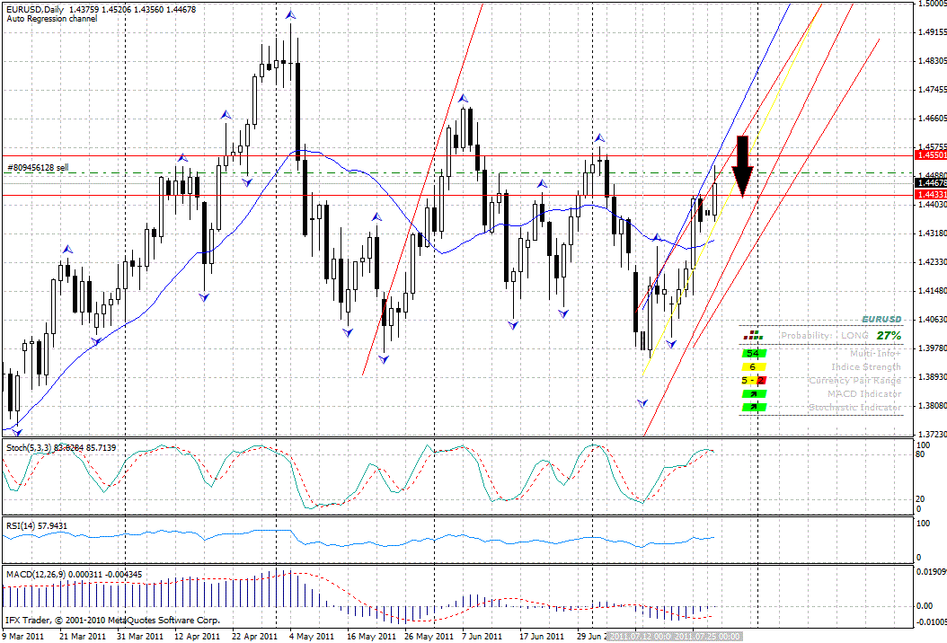Click the 9 Mar 2011 axis date label

pyautogui.click(x=24, y=634)
